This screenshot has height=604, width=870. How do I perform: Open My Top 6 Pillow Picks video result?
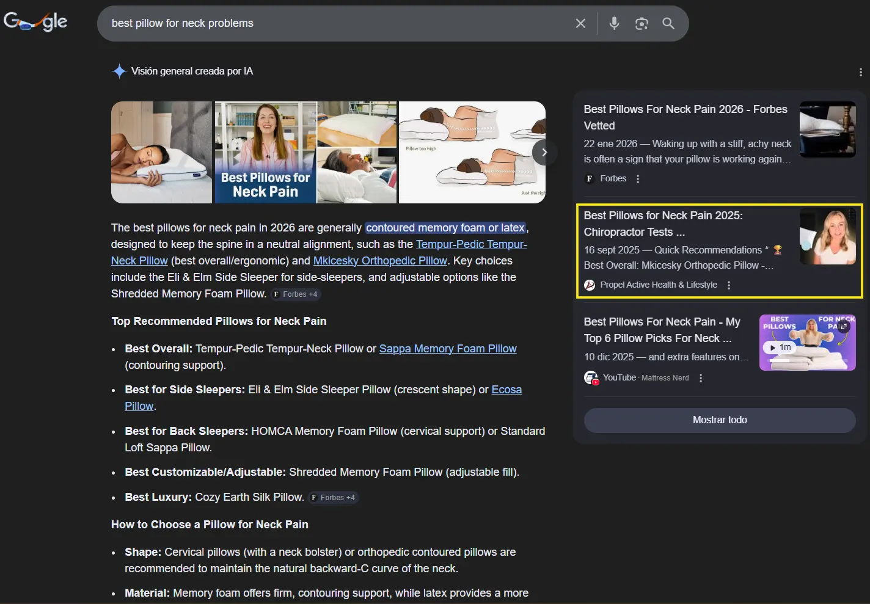(x=662, y=330)
